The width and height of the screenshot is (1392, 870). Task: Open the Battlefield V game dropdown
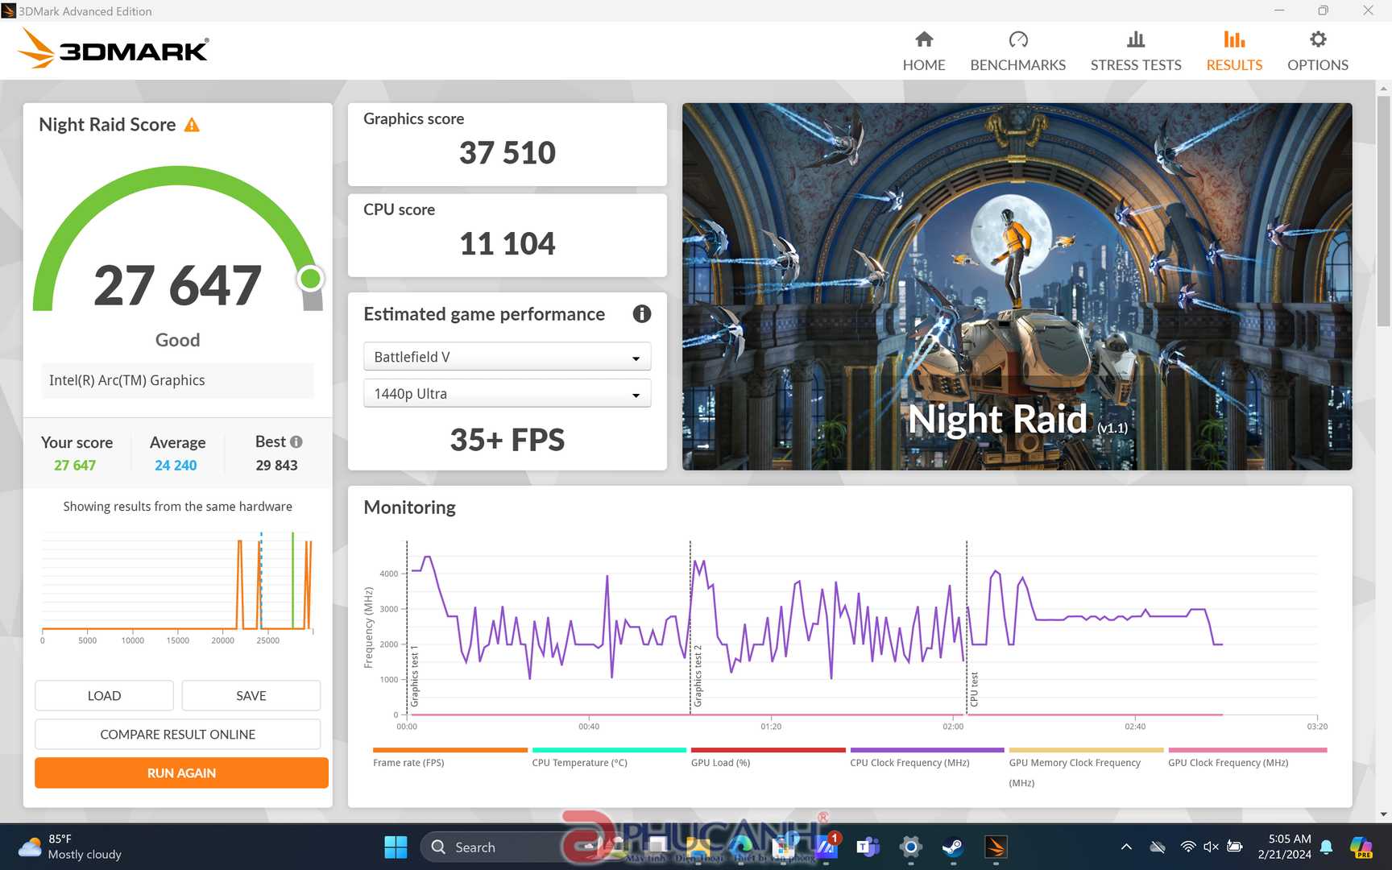507,357
